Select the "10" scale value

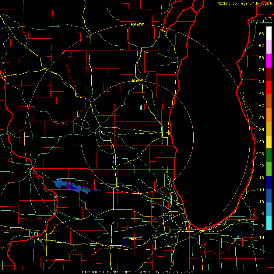coord(262,202)
